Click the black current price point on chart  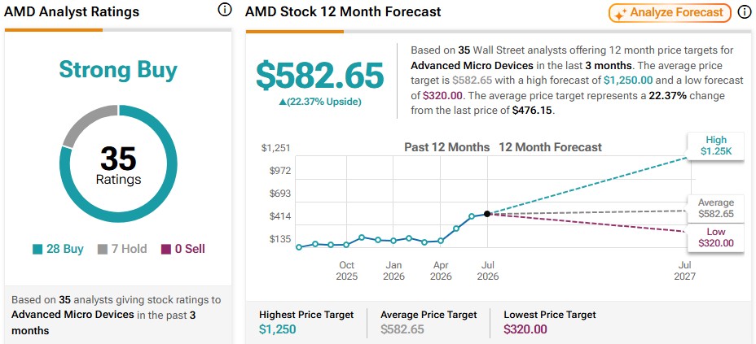[487, 214]
